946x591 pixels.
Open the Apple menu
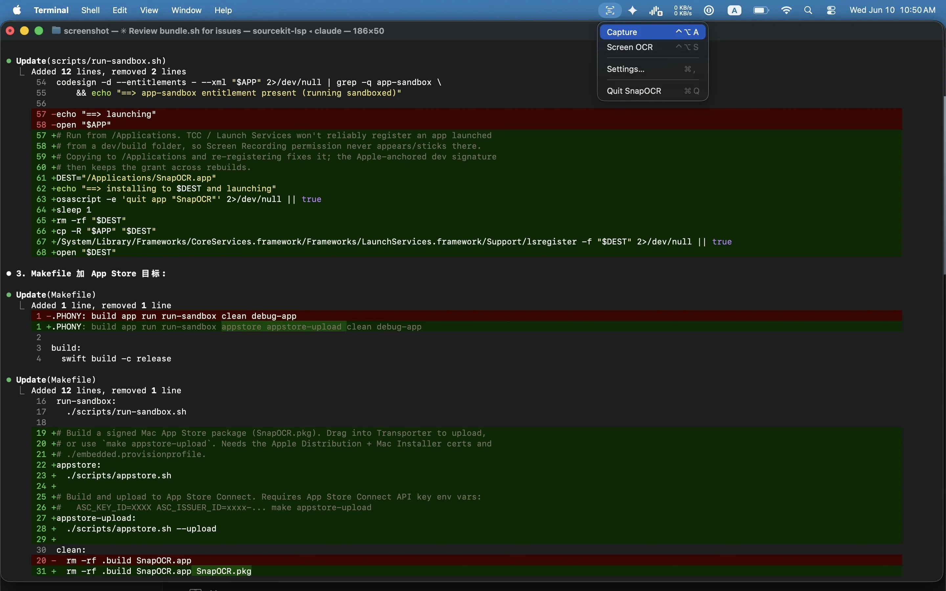click(17, 10)
